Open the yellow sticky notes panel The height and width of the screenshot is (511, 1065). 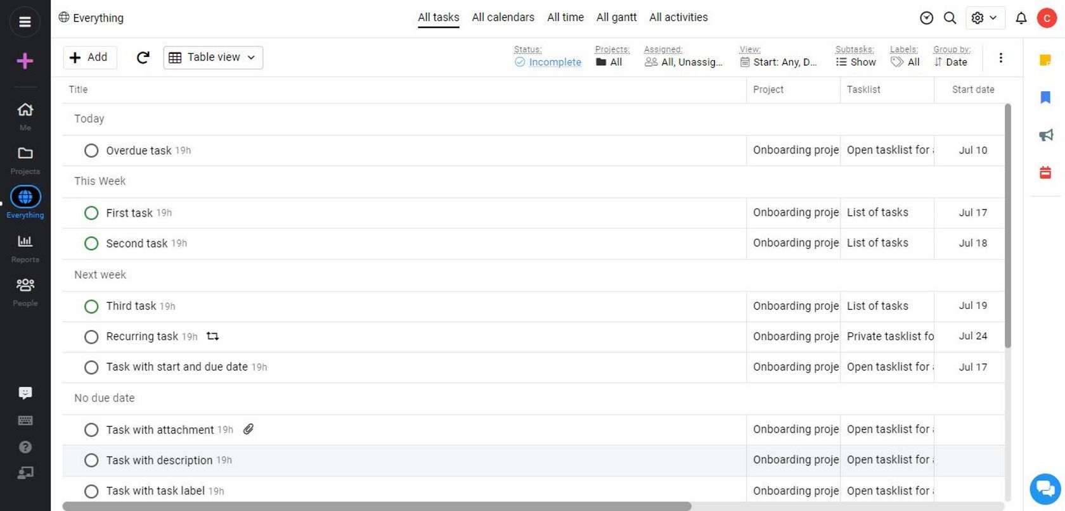[x=1045, y=60]
